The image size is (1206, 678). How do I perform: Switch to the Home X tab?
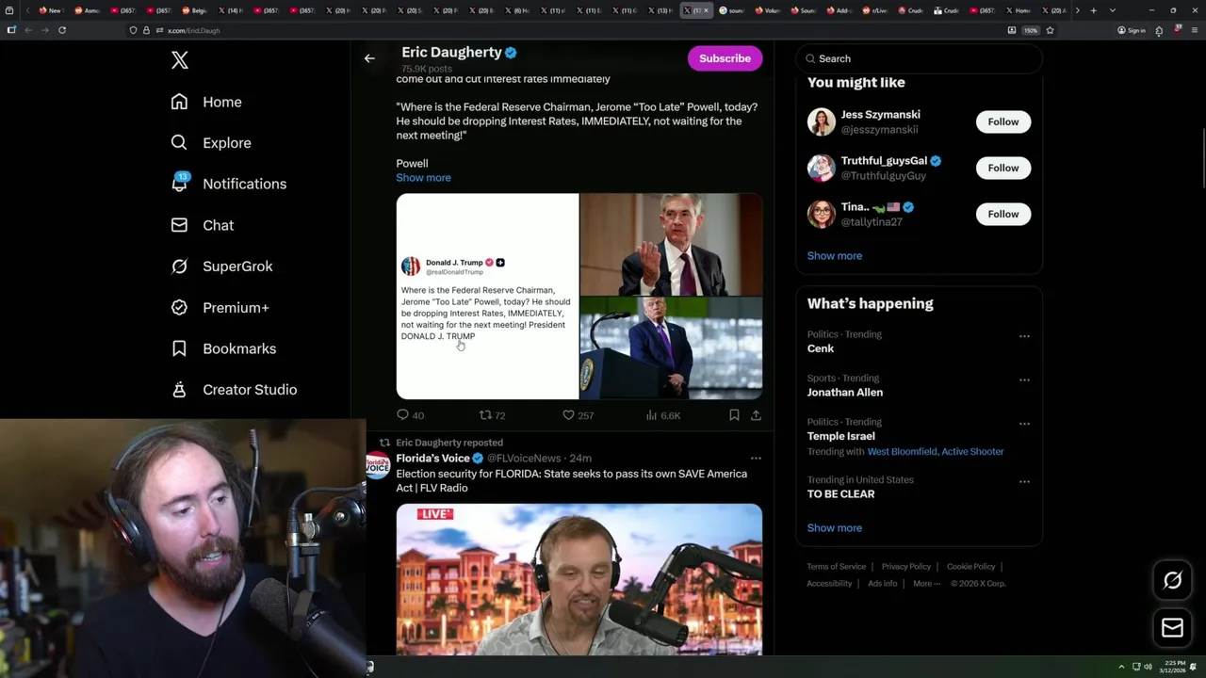[1018, 10]
